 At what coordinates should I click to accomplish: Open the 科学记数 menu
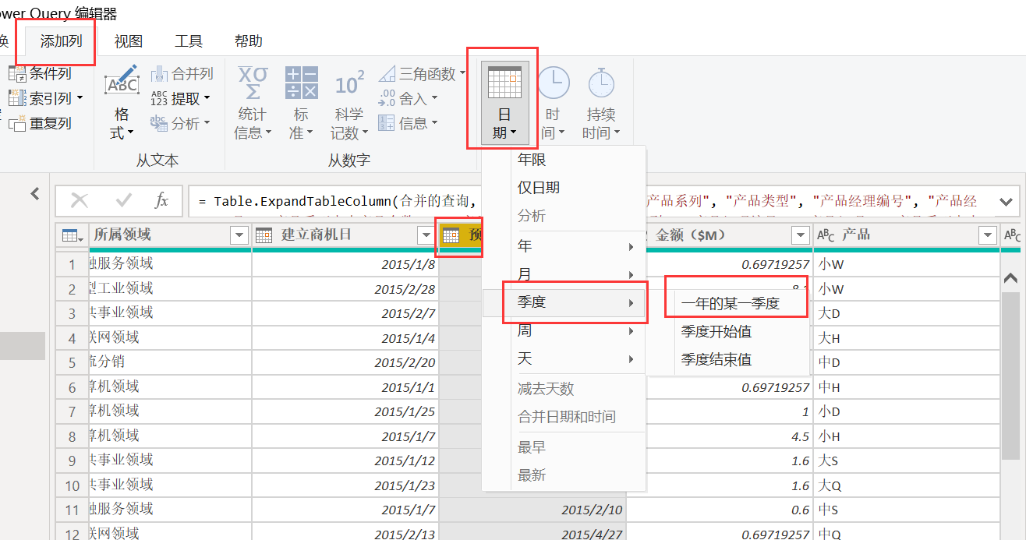point(349,103)
